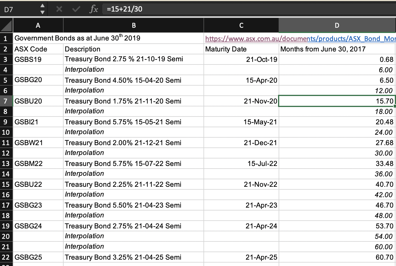Select the Interpolation cell in row 4

(133, 70)
